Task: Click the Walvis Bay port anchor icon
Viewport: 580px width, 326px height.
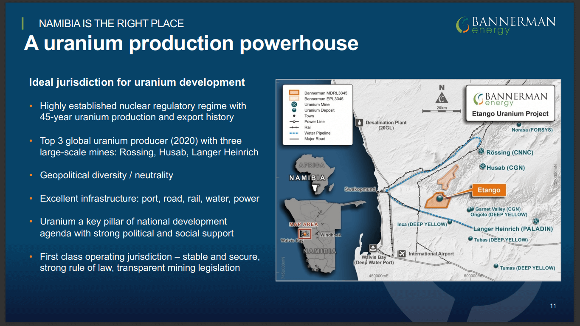Action: (x=373, y=248)
